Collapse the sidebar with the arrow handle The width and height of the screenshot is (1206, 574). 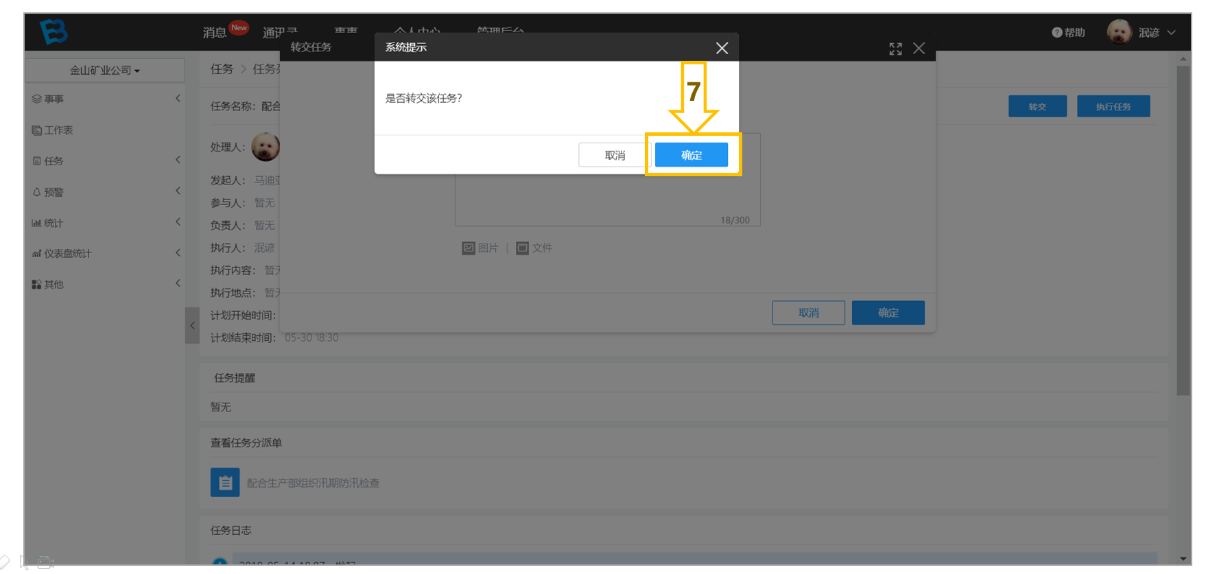192,326
